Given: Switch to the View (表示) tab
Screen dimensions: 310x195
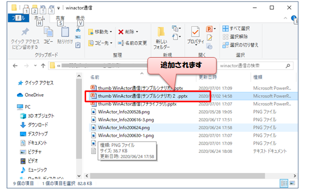Looking at the screenshot, I should pos(80,18).
